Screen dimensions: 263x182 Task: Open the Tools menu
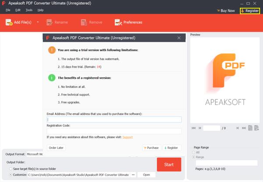(29, 10)
